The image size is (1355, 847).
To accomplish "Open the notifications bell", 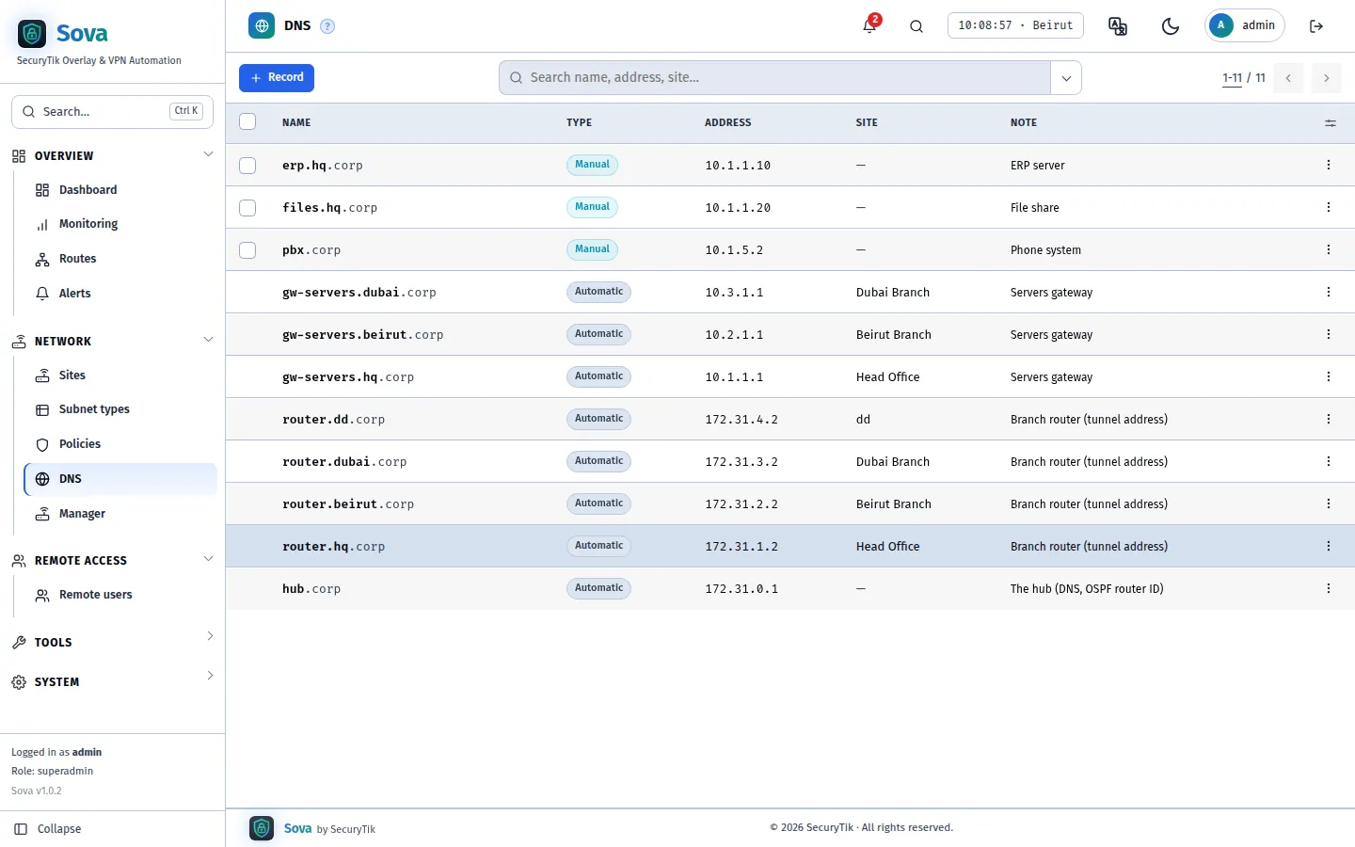I will click(x=869, y=25).
